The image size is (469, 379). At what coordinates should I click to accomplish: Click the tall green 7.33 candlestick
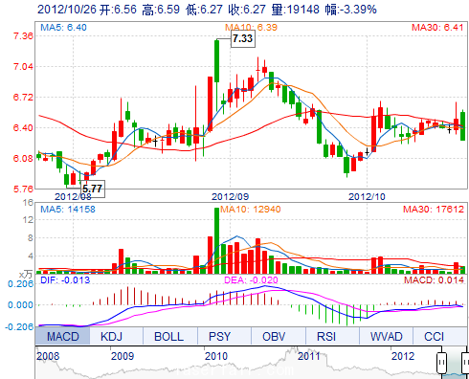pyautogui.click(x=216, y=60)
